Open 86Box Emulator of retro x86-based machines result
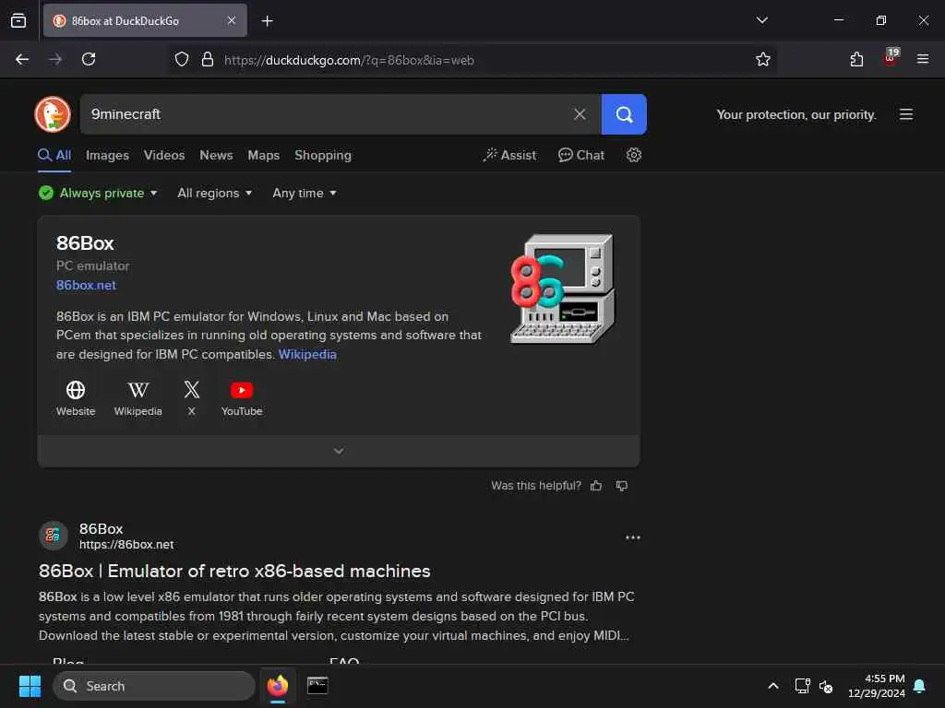The width and height of the screenshot is (945, 708). coord(234,571)
